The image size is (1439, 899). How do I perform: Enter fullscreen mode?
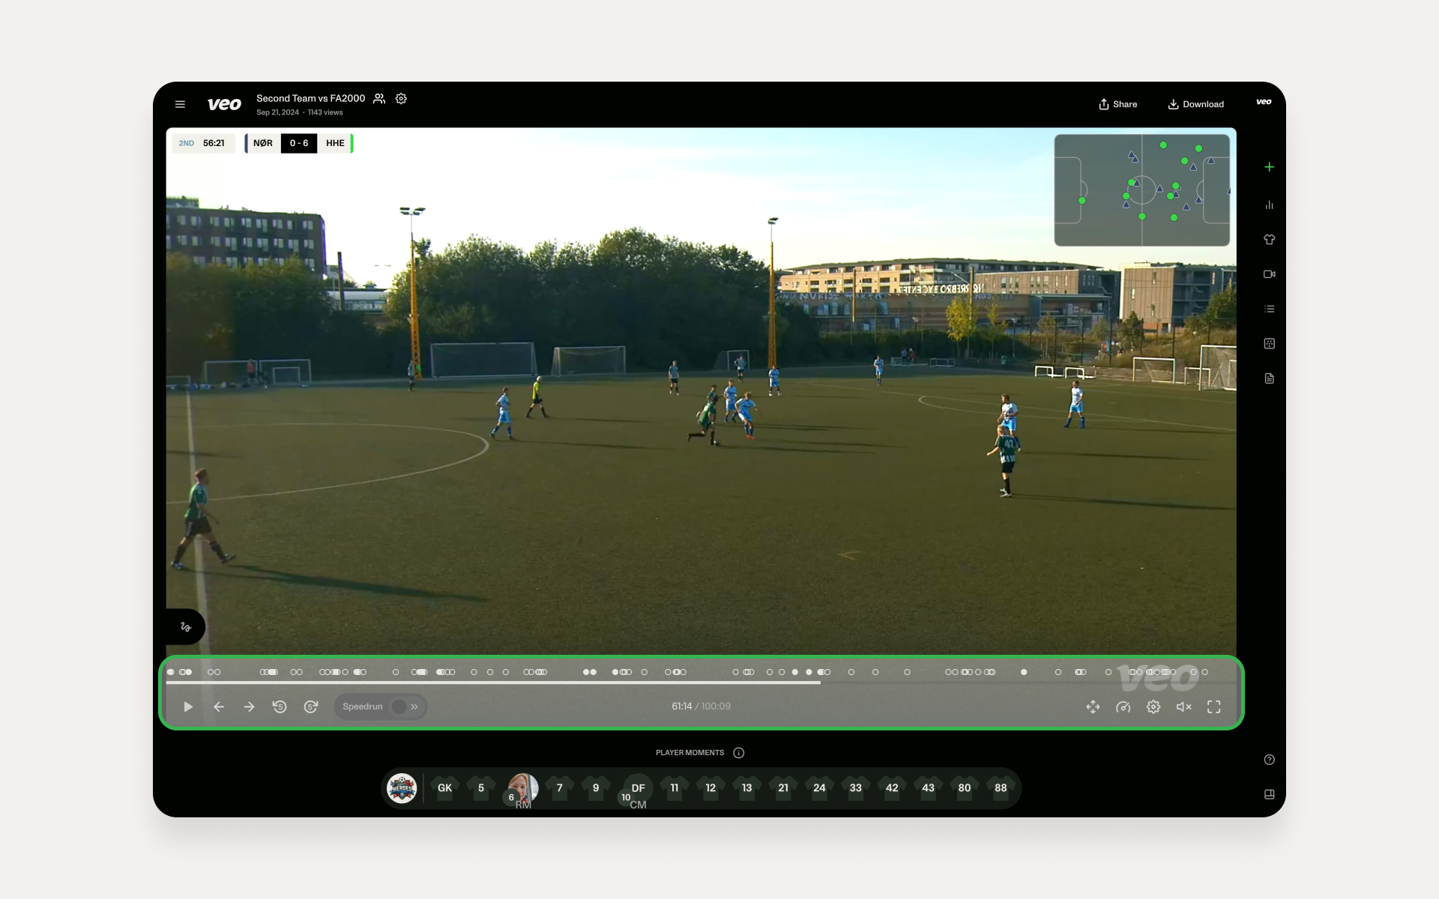[1213, 706]
